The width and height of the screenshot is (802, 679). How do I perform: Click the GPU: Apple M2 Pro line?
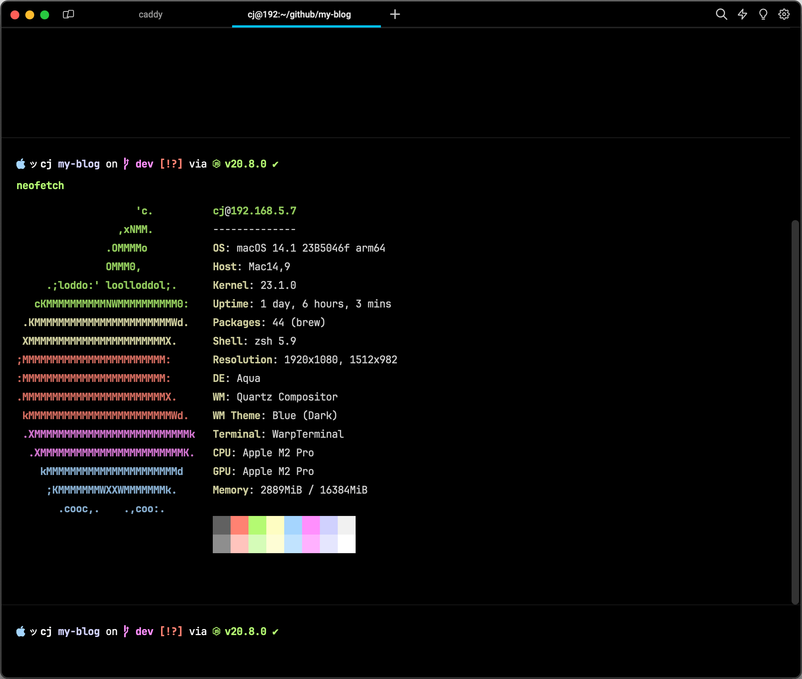263,471
